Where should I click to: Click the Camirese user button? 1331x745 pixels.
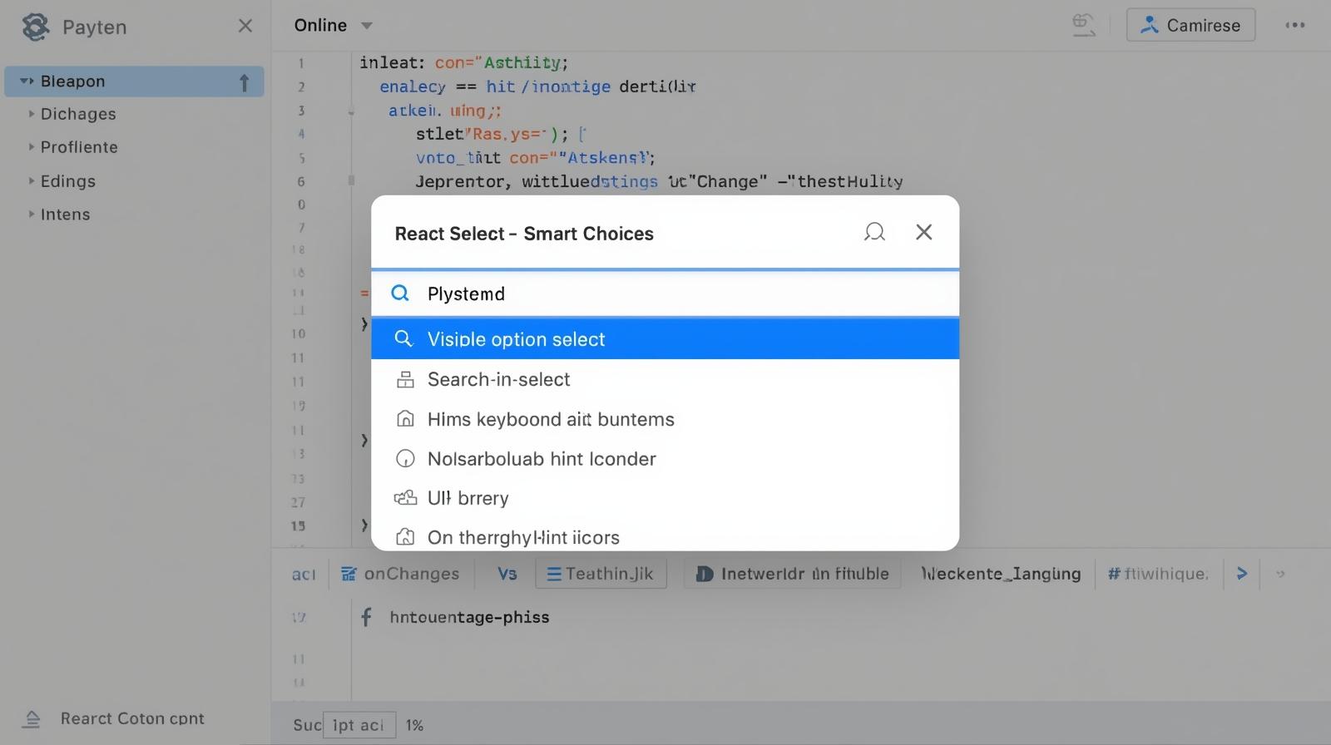[1190, 26]
